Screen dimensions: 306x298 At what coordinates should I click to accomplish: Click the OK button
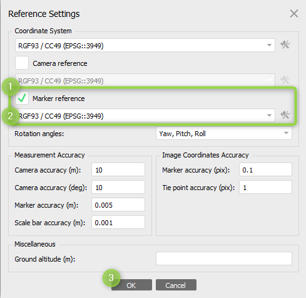pos(131,285)
